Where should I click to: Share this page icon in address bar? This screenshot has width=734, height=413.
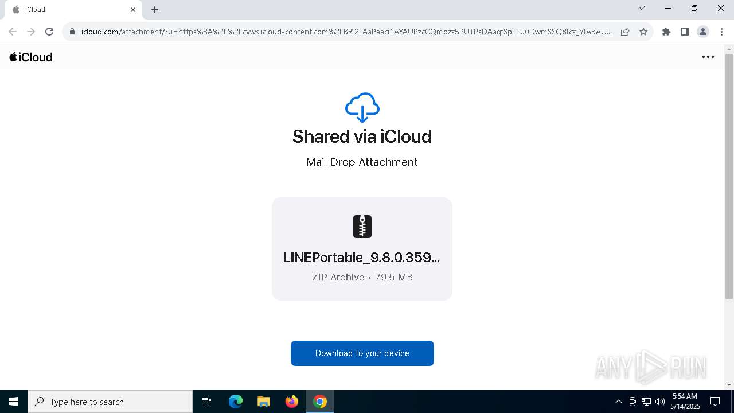[625, 32]
